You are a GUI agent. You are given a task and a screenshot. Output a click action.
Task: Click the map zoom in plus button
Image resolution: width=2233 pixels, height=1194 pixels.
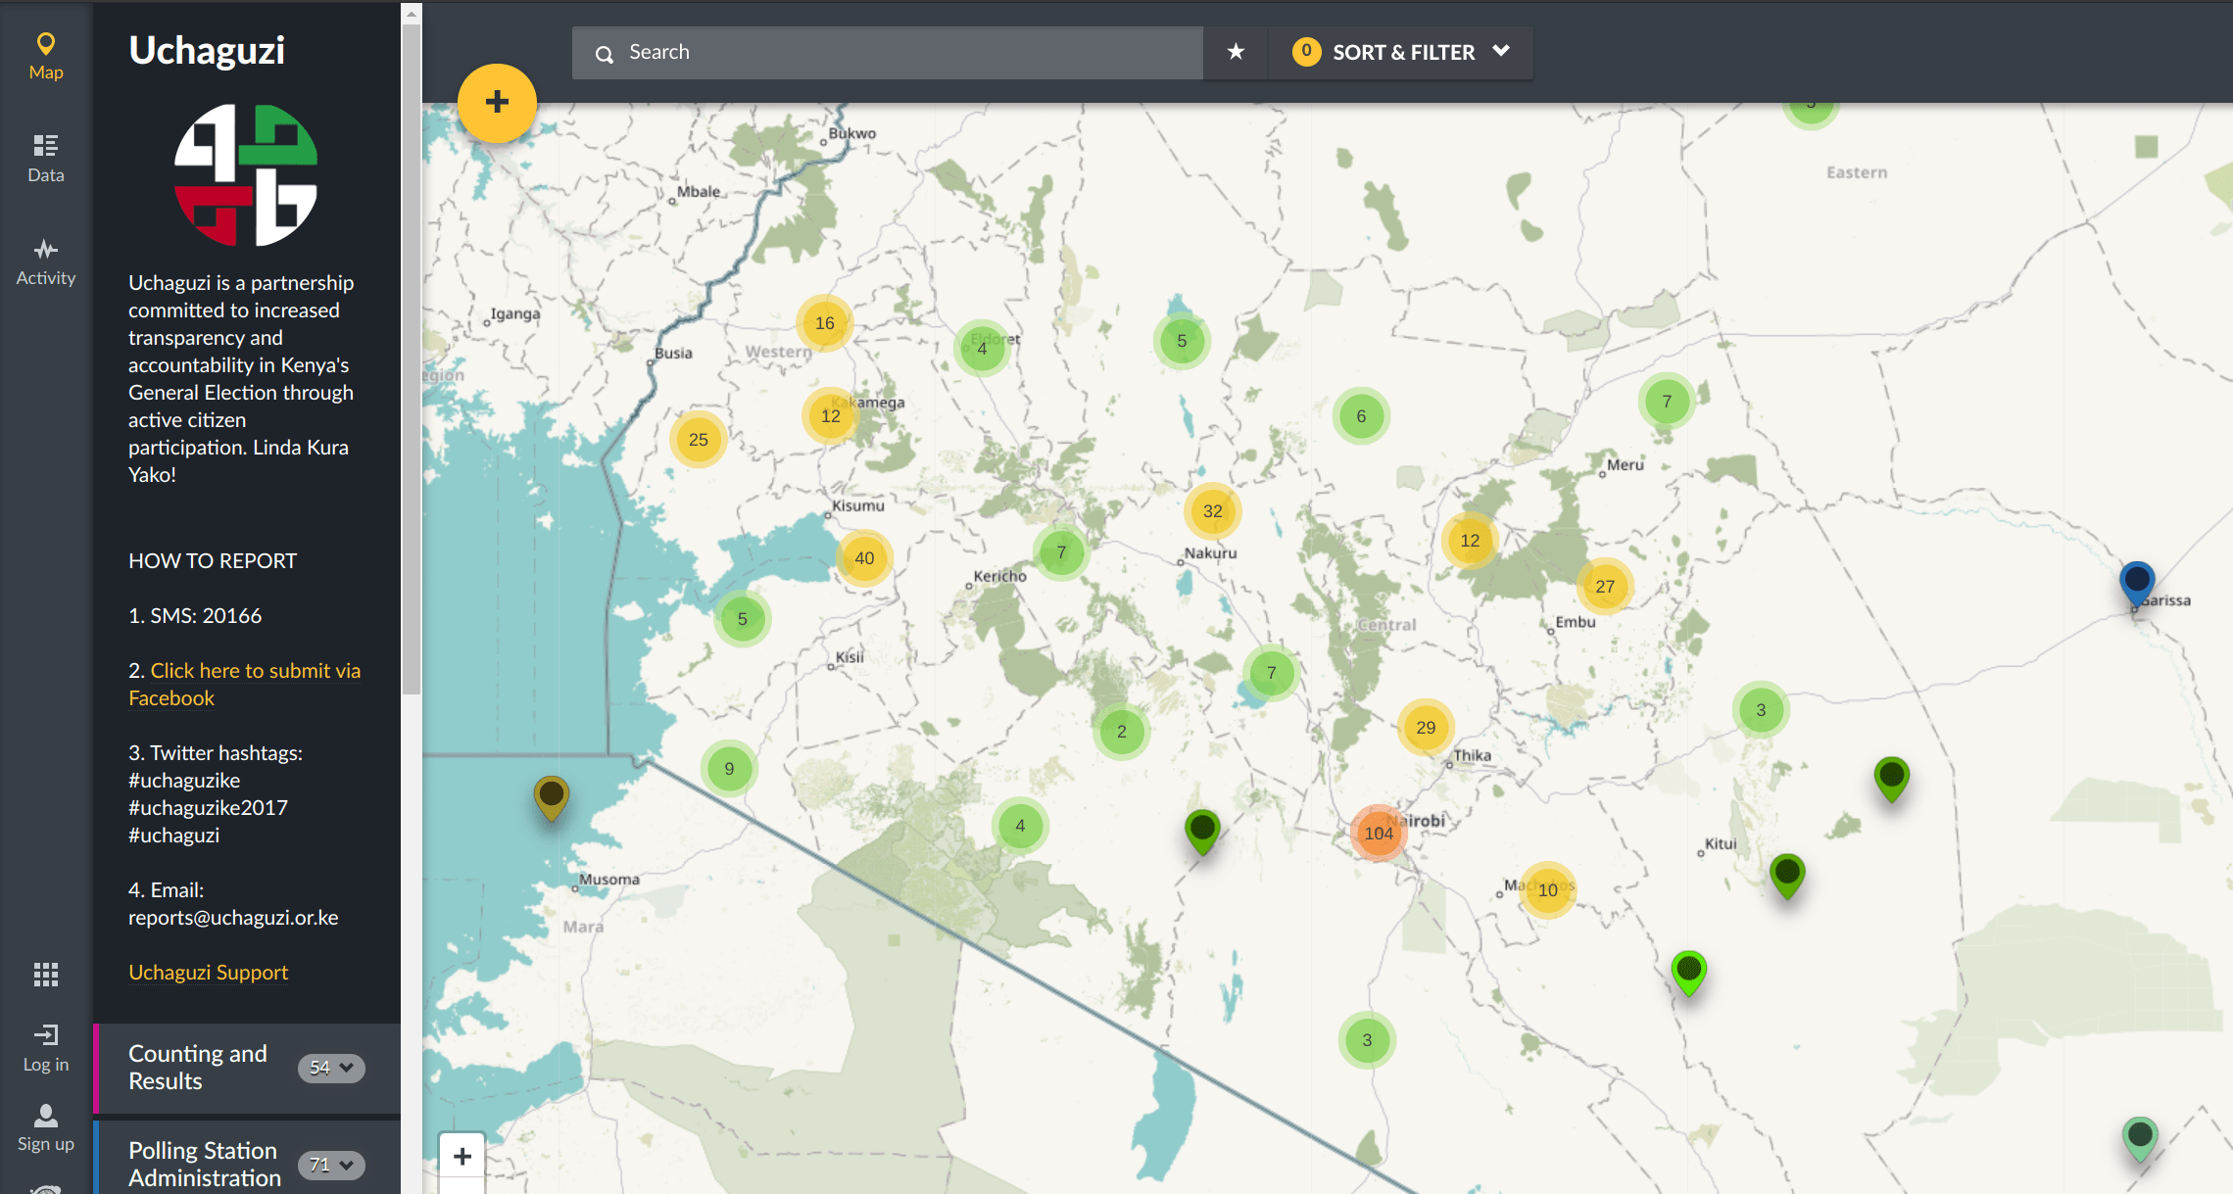coord(462,1156)
